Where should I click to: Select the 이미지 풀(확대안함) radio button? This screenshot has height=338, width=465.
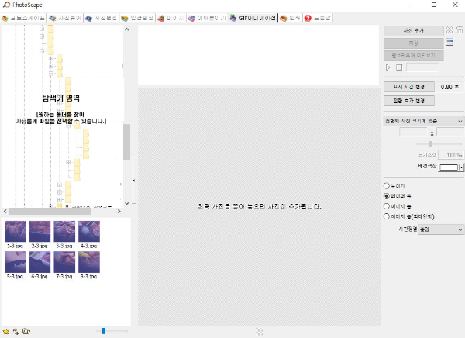click(386, 216)
